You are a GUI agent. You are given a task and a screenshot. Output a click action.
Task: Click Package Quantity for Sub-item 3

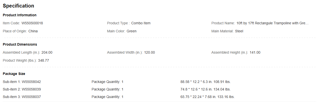point(107,97)
